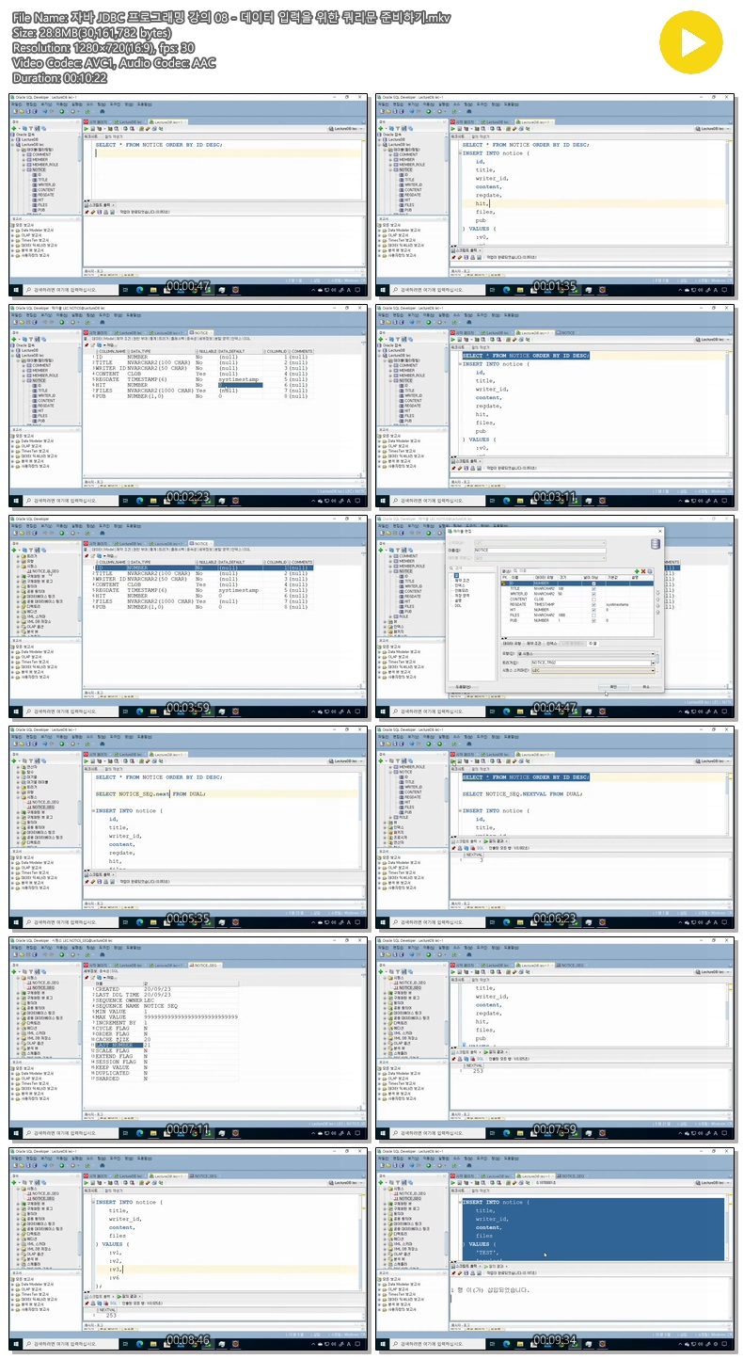
Task: Click the 취소 button in the table edit dialog
Action: tap(646, 687)
